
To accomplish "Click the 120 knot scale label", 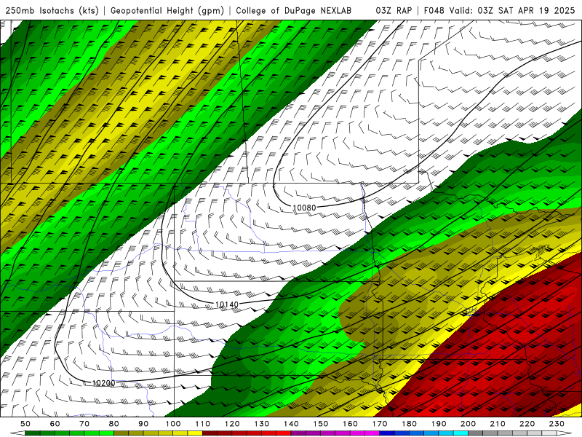I will click(232, 424).
